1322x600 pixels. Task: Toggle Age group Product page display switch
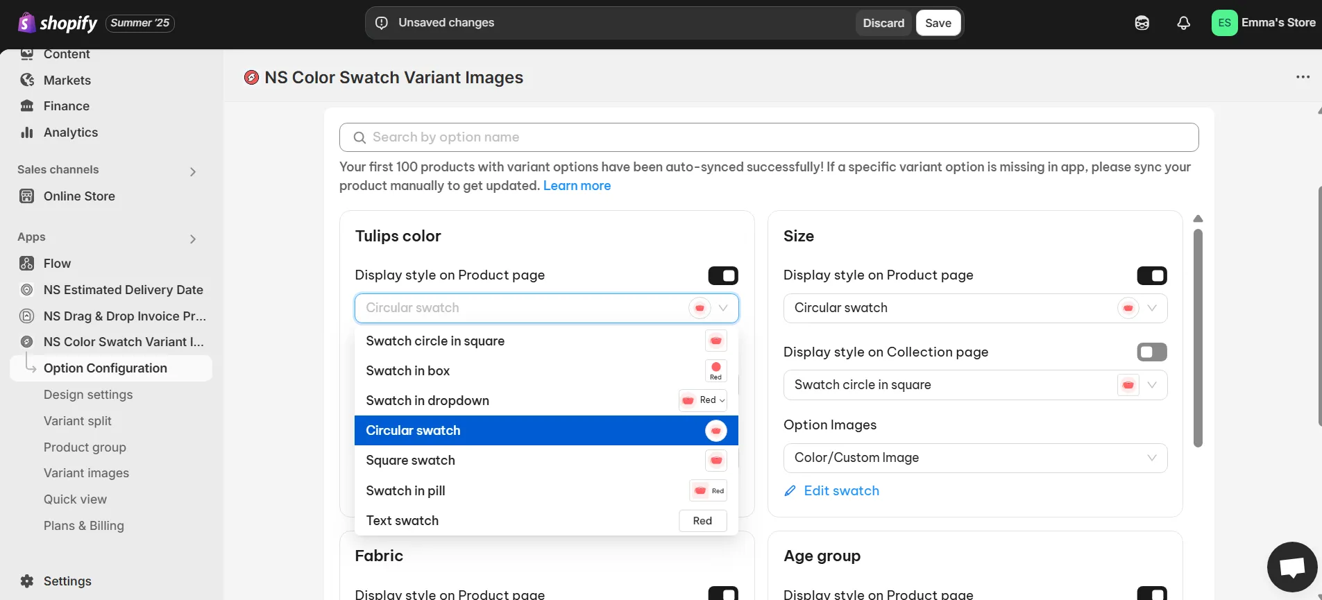[1152, 594]
